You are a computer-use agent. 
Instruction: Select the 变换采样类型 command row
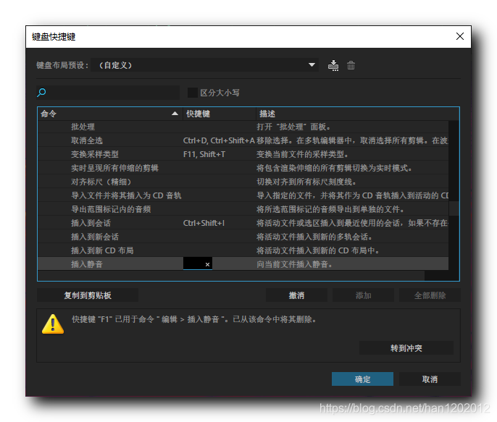point(243,154)
